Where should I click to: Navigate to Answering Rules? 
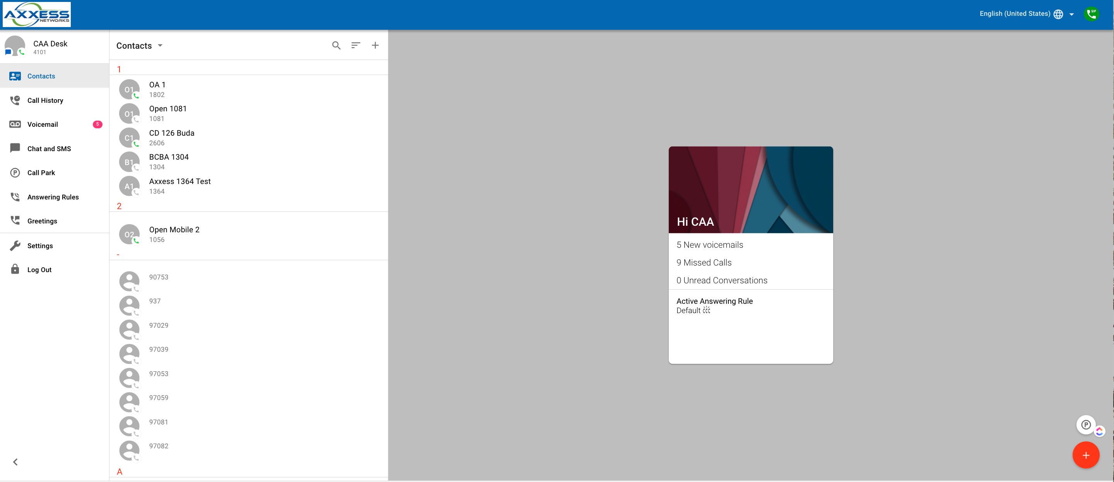[53, 197]
